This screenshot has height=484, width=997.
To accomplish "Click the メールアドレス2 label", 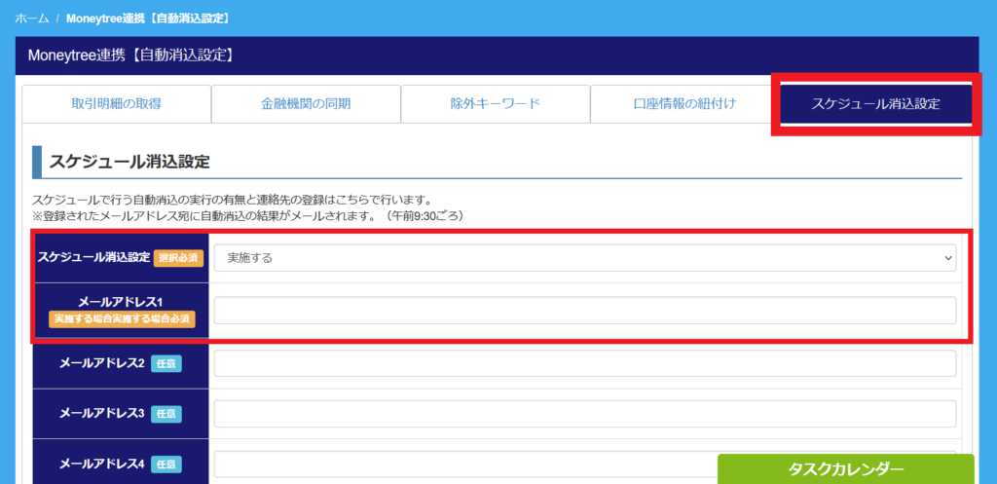I will [x=102, y=363].
